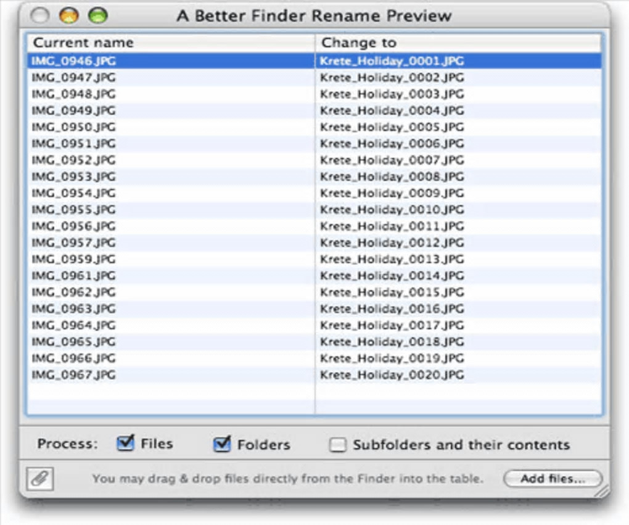629x525 pixels.
Task: Select the IMG_0946.JPG row
Action: [x=314, y=61]
